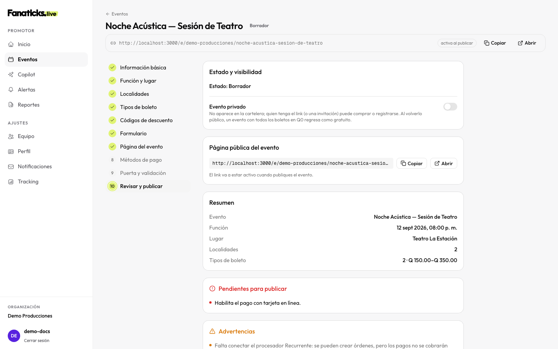
Task: Click the Copilot sparkle icon
Action: [11, 74]
